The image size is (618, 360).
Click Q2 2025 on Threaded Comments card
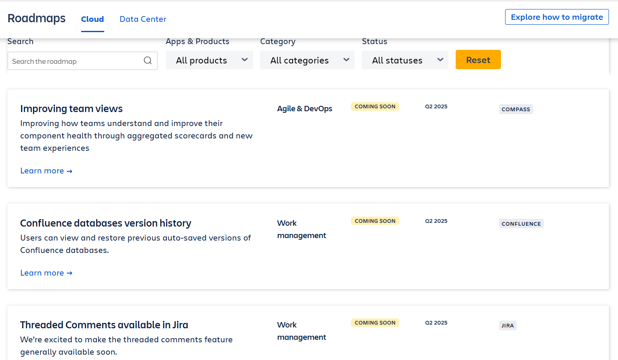tap(436, 323)
